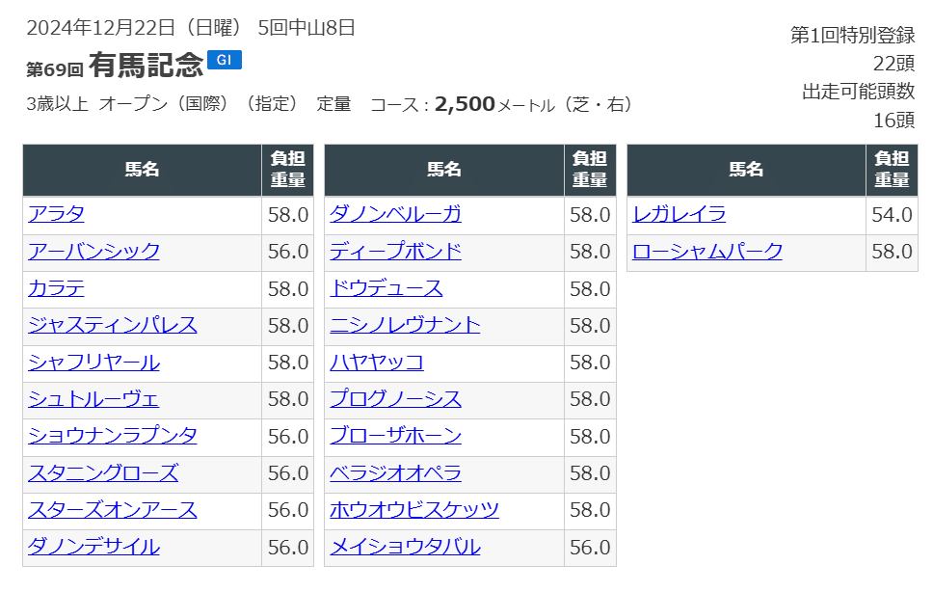Open レガレイラ horse page
933x592 pixels.
point(680,215)
